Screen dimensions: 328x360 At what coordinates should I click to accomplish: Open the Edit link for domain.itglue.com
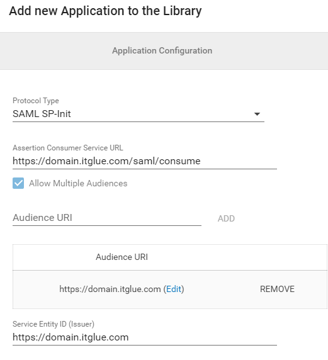(x=174, y=289)
